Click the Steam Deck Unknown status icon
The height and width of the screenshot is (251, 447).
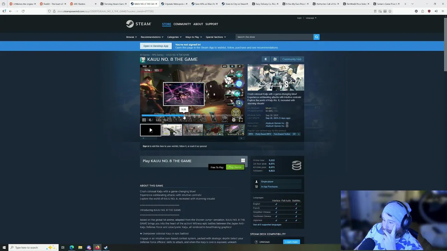coord(256,242)
